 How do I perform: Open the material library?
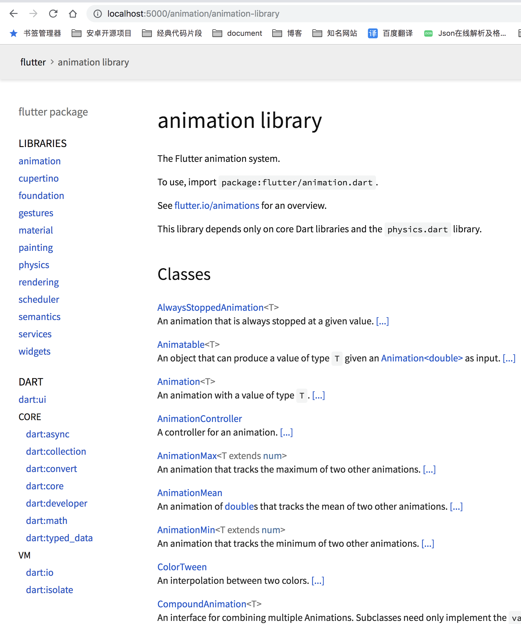(x=36, y=230)
